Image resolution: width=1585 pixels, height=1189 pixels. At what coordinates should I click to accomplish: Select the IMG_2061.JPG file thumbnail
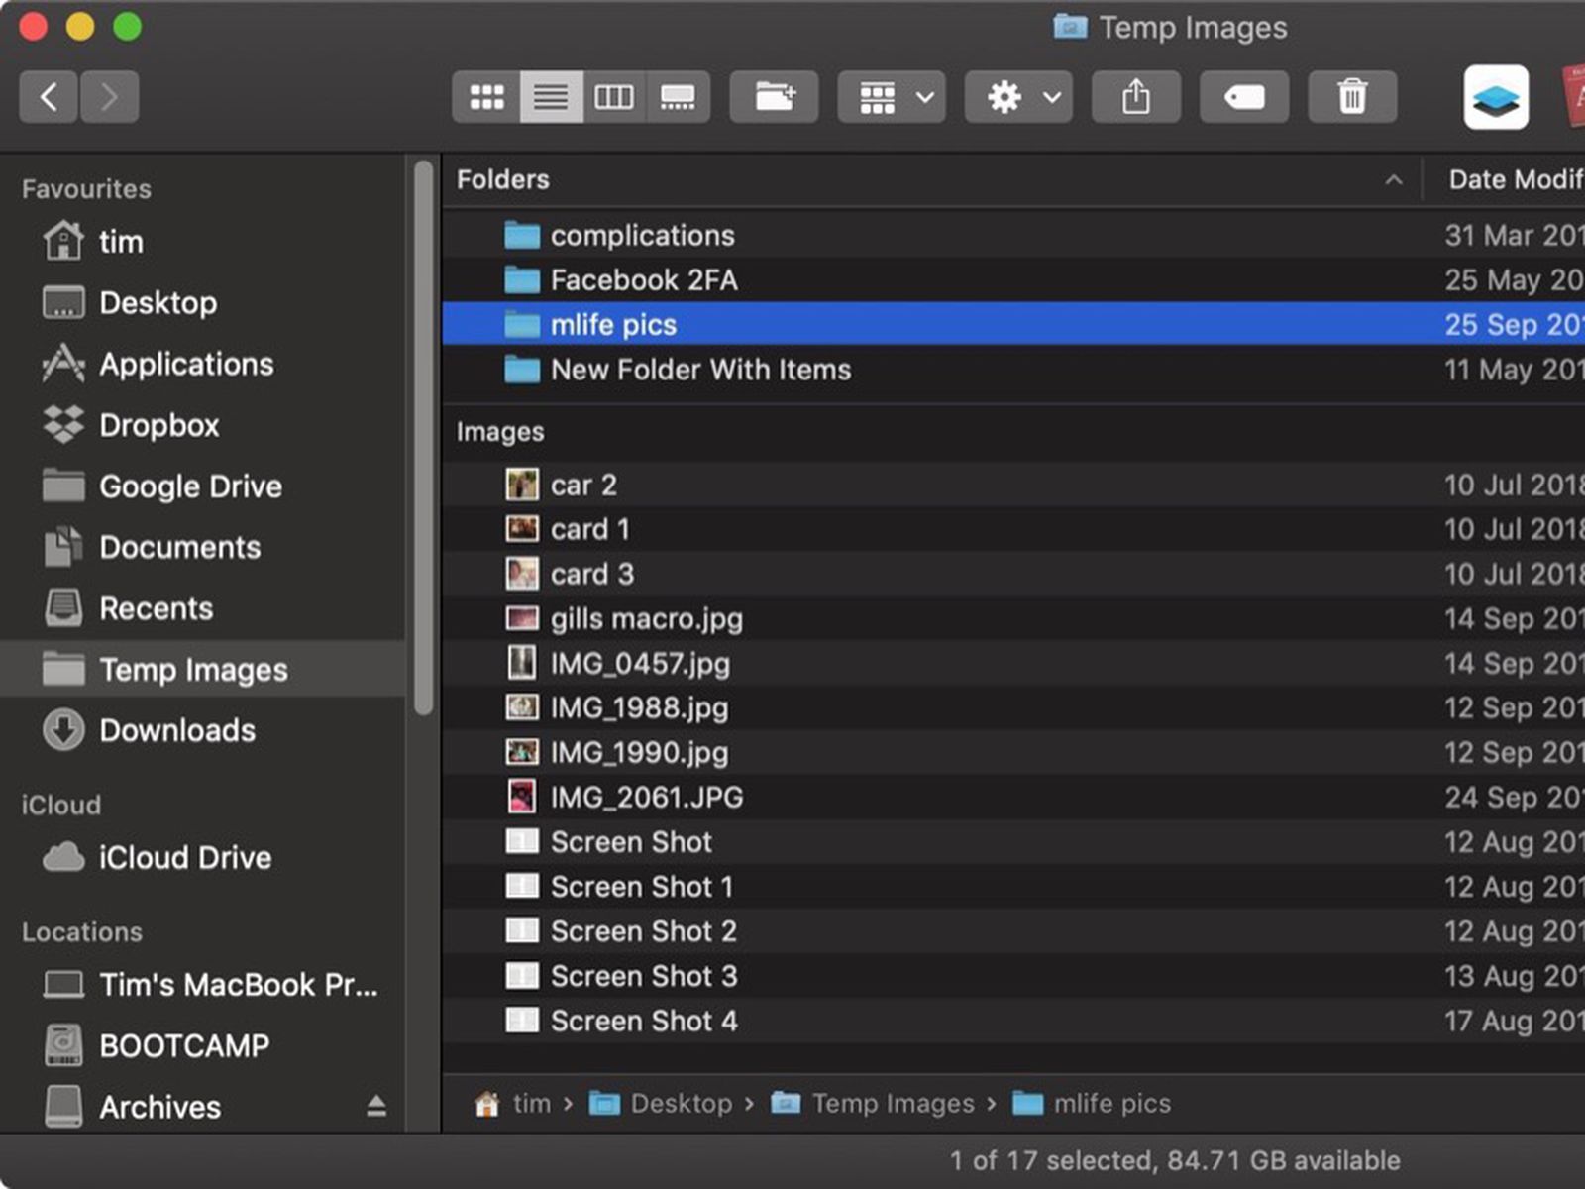tap(521, 797)
